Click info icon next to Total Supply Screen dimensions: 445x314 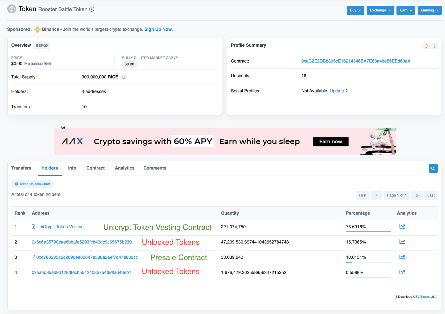point(124,77)
